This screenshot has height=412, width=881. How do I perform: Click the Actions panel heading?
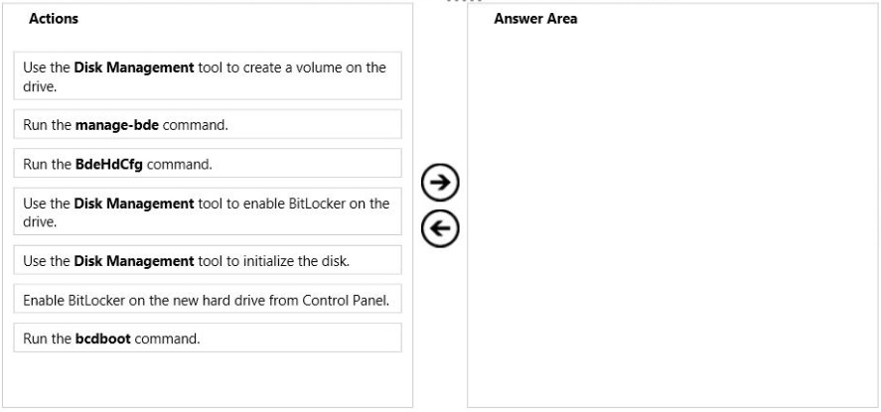[54, 19]
